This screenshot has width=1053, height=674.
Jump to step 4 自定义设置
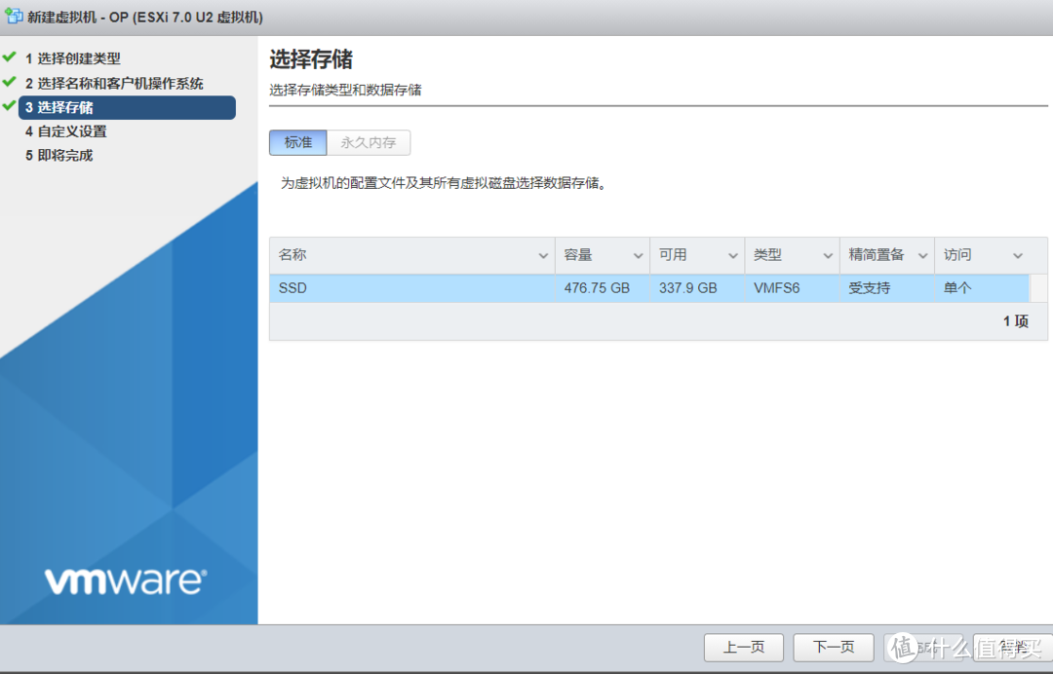pyautogui.click(x=67, y=131)
